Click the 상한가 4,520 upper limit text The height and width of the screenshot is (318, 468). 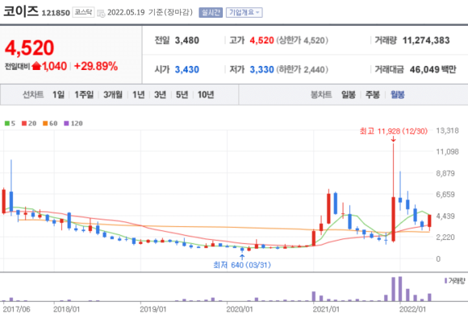(302, 40)
